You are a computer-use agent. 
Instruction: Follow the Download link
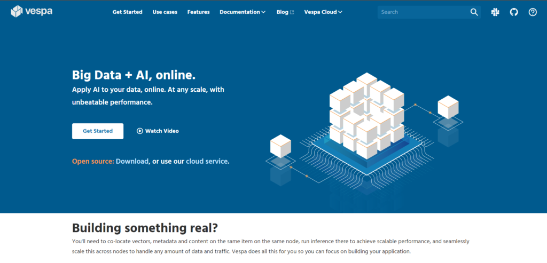click(132, 161)
